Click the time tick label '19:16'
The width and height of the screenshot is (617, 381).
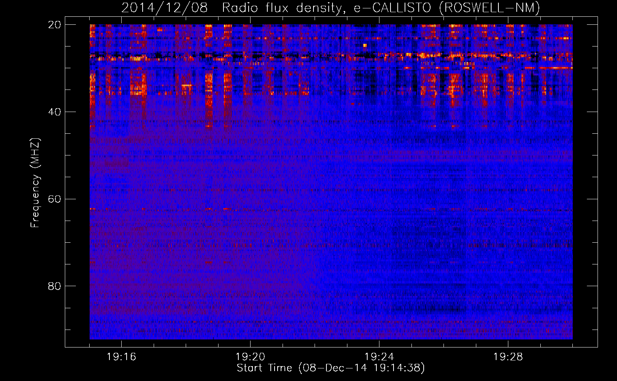pos(121,357)
